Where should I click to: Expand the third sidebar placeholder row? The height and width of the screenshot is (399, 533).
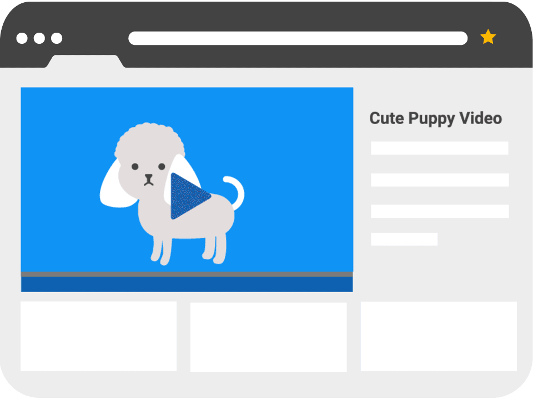coord(439,211)
